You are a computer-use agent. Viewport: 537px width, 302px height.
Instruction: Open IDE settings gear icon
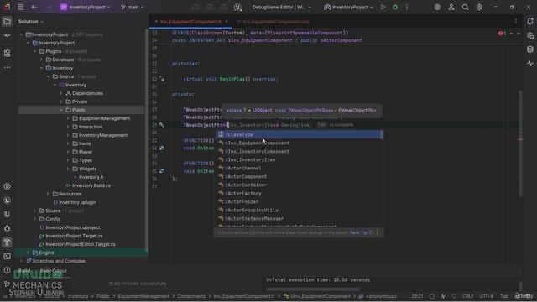(x=479, y=7)
